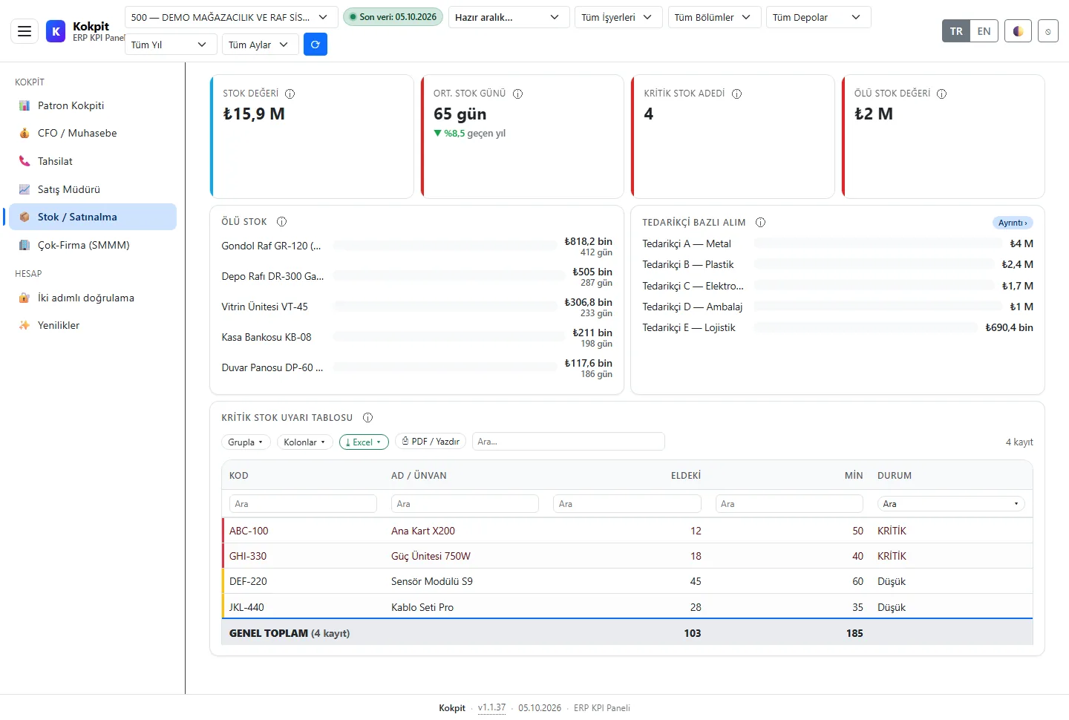Open the DURUM column filter dropdown

click(951, 503)
